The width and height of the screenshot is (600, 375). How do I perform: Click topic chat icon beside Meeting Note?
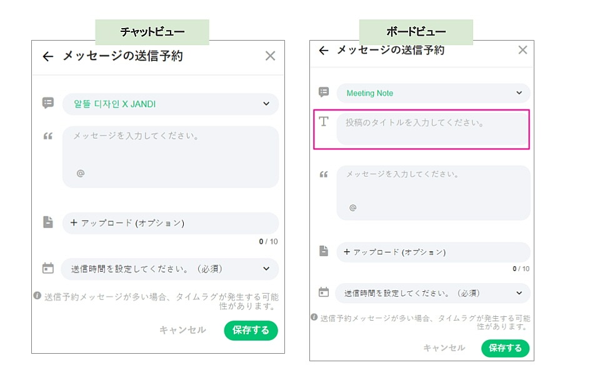tap(324, 92)
